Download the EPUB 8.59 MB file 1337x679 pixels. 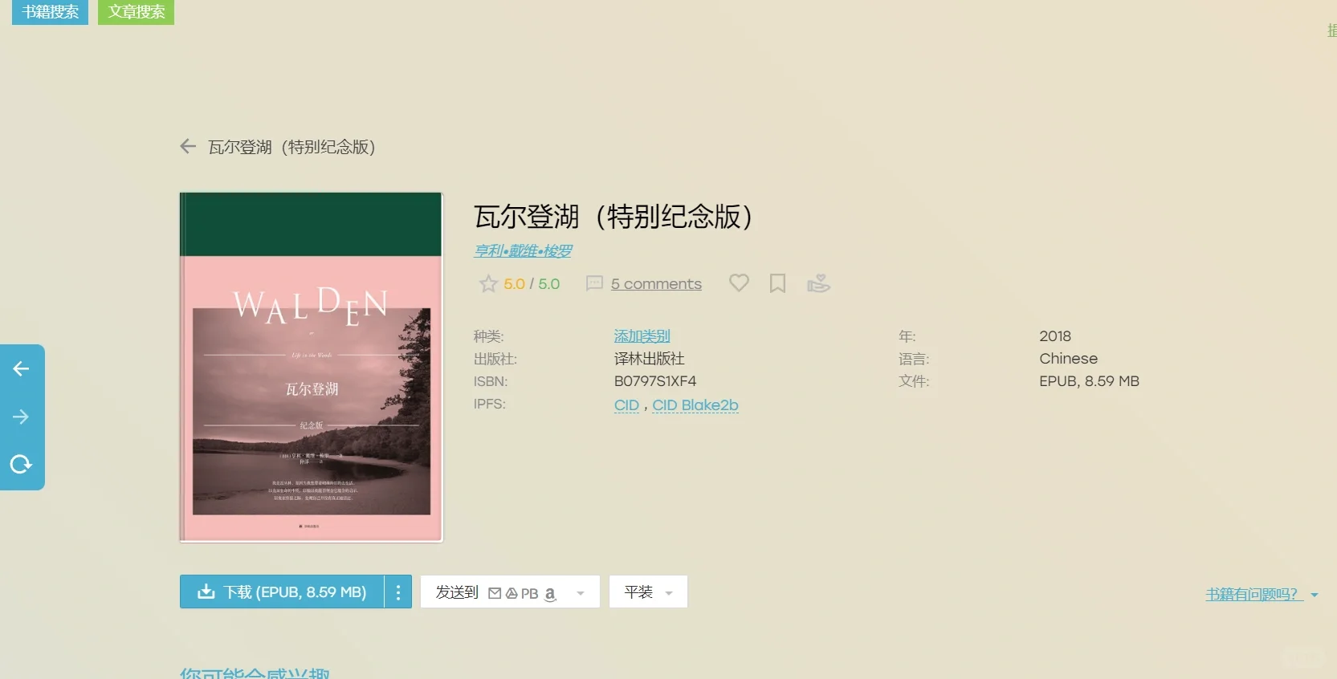tap(282, 592)
